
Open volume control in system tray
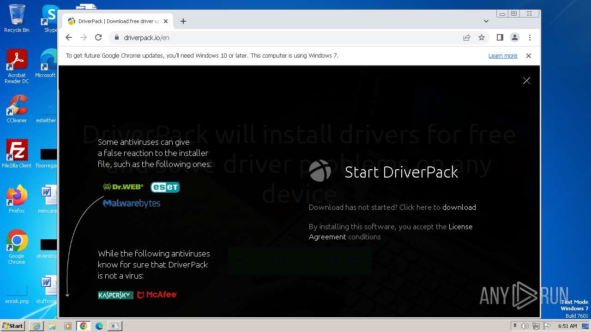525,326
